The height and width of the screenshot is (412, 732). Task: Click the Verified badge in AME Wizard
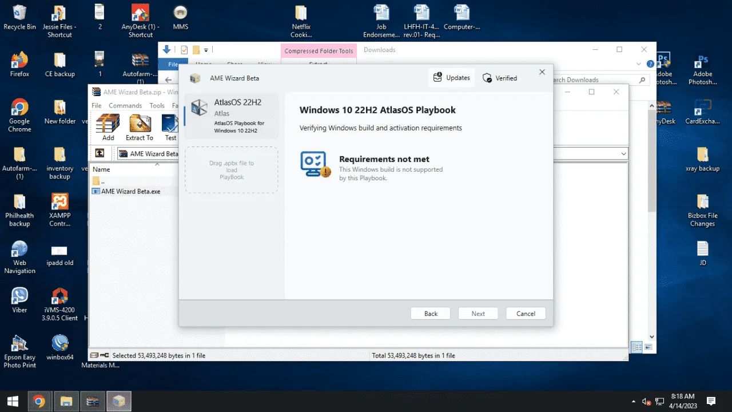[500, 78]
